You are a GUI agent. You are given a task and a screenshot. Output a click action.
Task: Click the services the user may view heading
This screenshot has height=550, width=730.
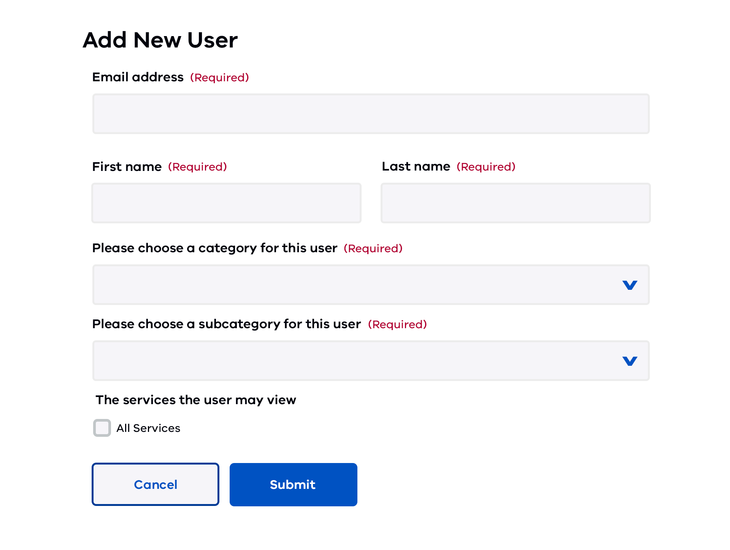pos(196,400)
